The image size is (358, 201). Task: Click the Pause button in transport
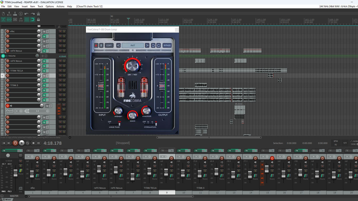coord(39,143)
